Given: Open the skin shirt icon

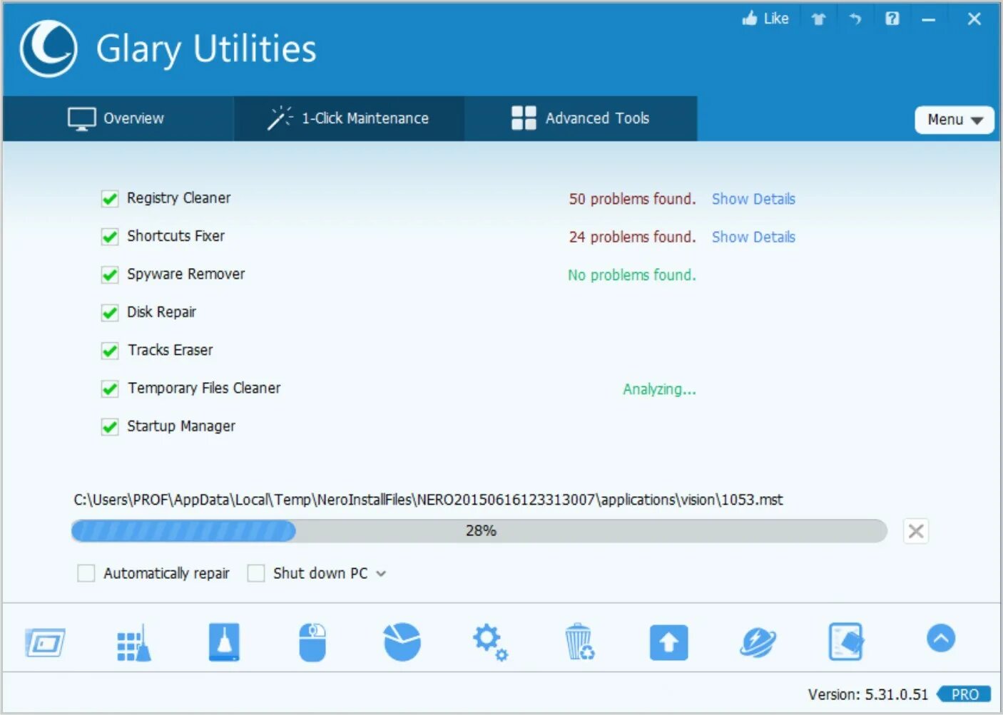Looking at the screenshot, I should tap(818, 19).
